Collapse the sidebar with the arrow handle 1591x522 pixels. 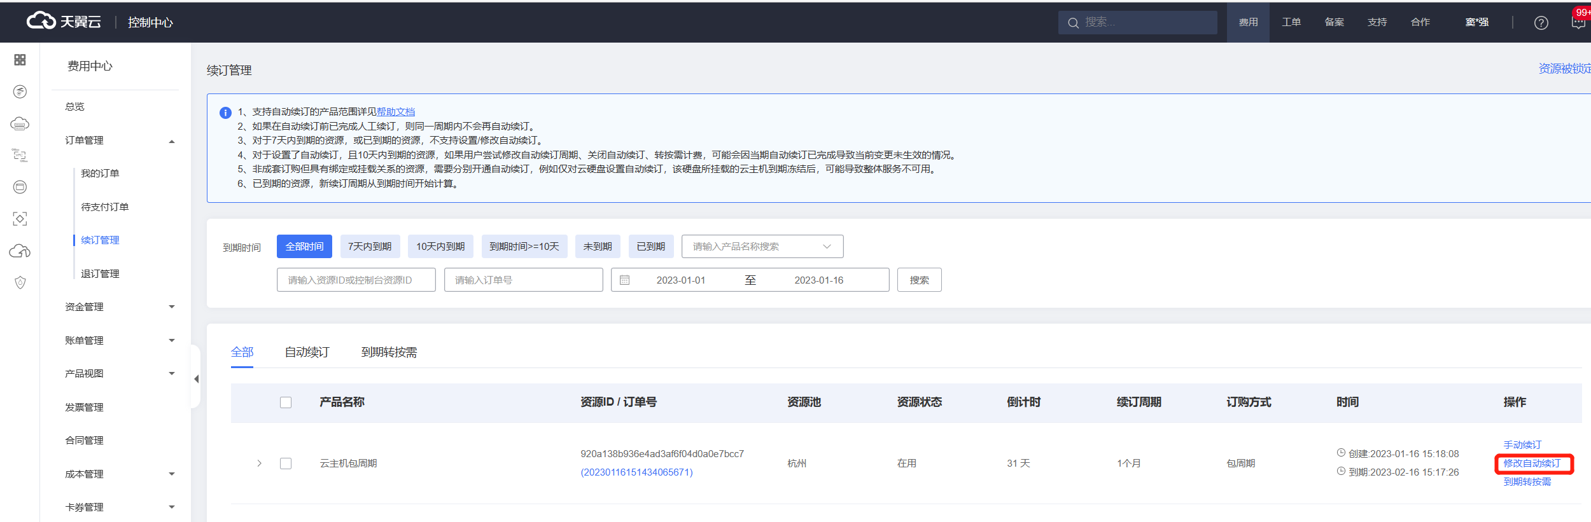pos(196,379)
